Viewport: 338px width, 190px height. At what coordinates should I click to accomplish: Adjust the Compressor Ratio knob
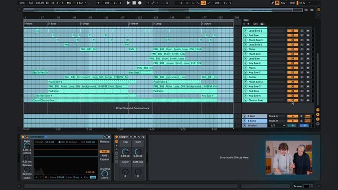coord(27,146)
